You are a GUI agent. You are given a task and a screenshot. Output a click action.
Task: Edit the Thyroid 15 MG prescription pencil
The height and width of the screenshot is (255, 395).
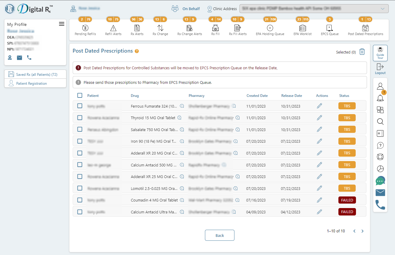(319, 117)
